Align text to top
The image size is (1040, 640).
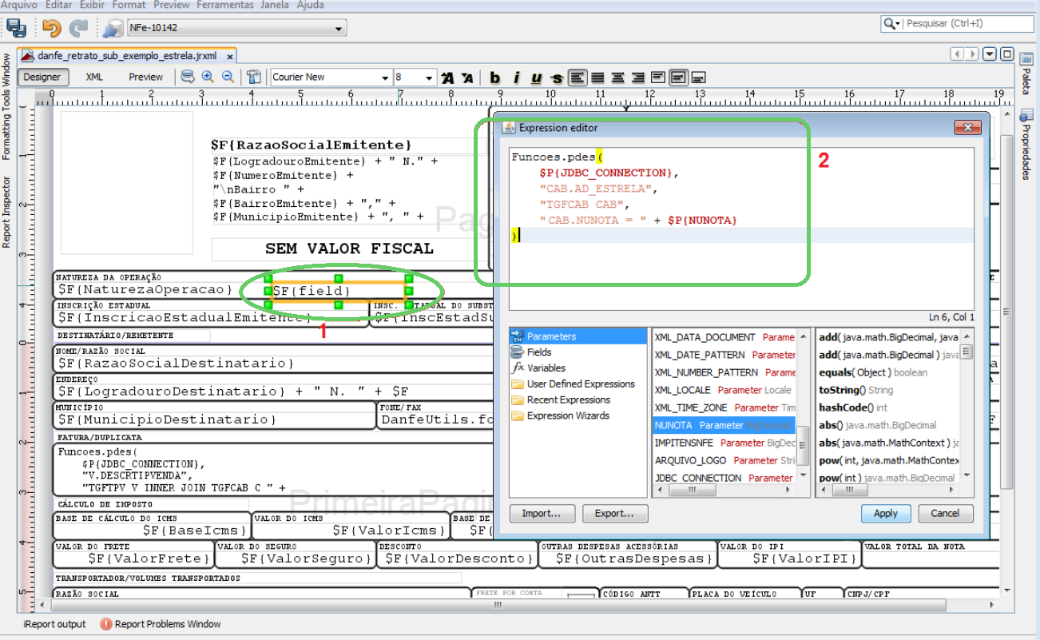[x=657, y=78]
